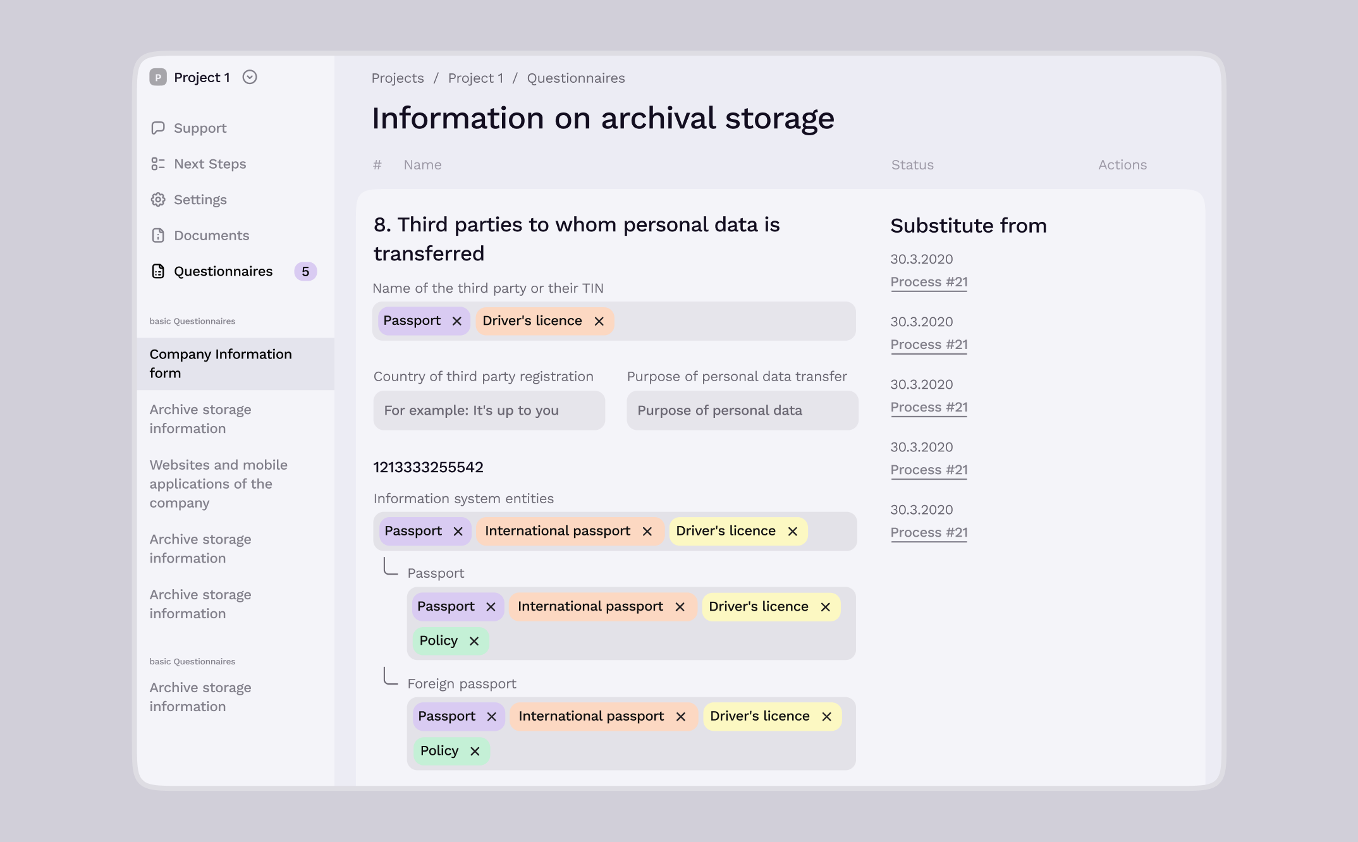Click the Actions column header
1358x842 pixels.
(x=1122, y=165)
